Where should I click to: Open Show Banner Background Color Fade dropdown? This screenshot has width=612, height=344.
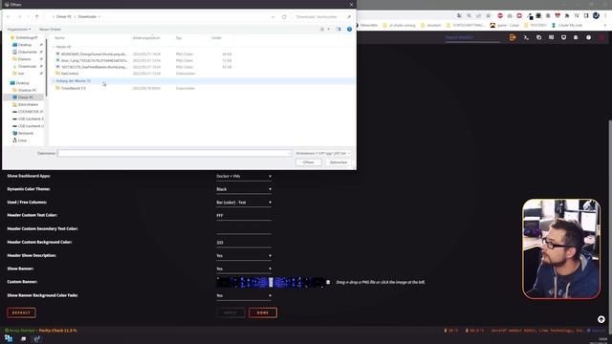(x=244, y=295)
